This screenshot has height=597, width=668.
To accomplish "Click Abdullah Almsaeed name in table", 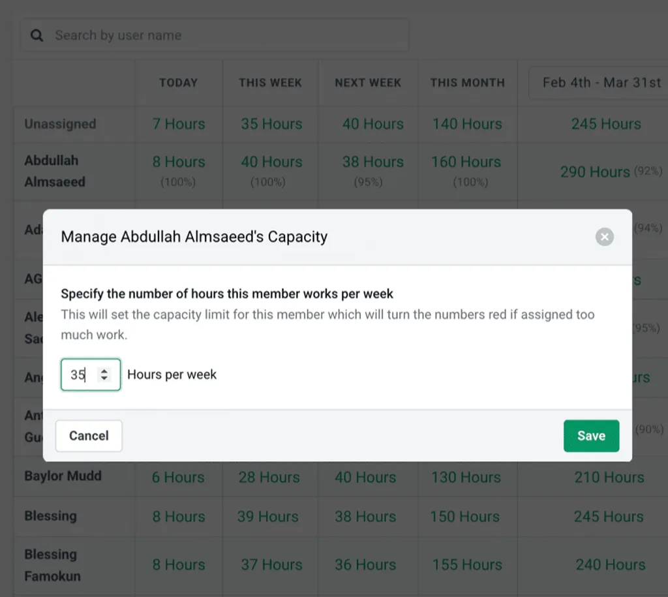I will coord(55,171).
